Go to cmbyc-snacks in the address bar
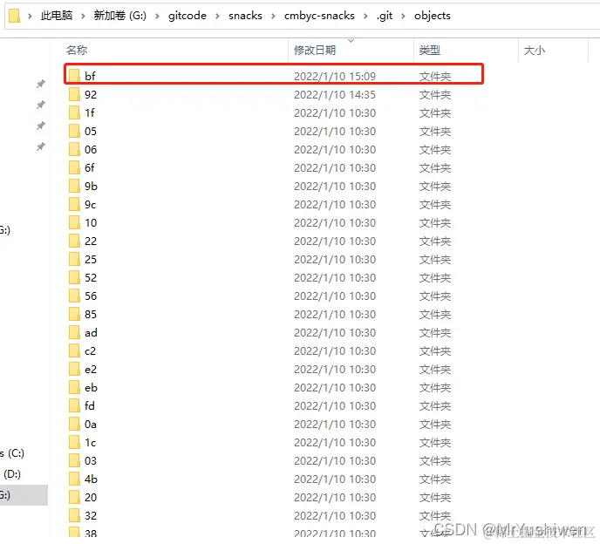This screenshot has height=544, width=600. 319,16
